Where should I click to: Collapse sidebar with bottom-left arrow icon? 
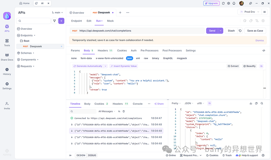pyautogui.click(x=70, y=155)
